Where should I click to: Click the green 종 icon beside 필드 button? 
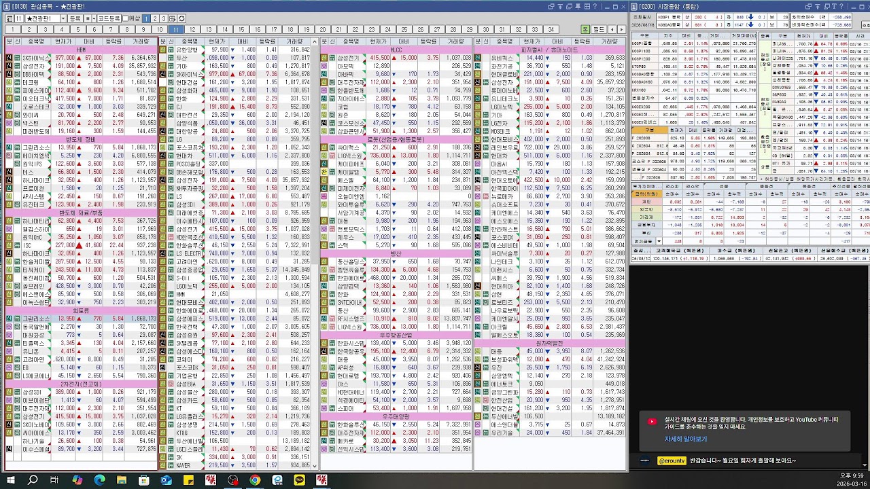(x=585, y=29)
